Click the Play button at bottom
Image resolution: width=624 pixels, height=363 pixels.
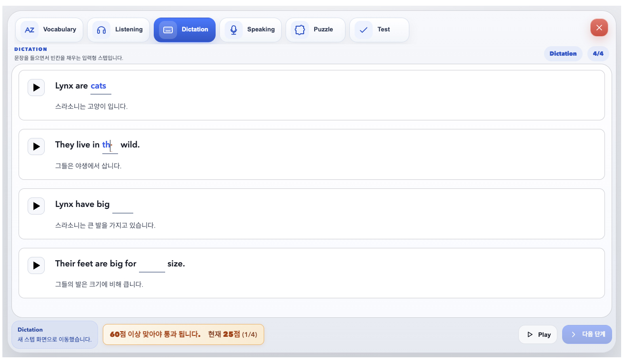(x=538, y=334)
